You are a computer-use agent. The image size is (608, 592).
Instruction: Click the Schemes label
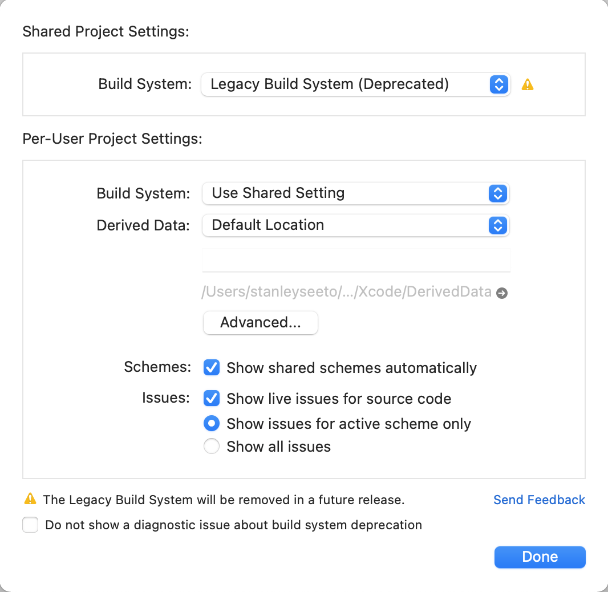coord(157,367)
